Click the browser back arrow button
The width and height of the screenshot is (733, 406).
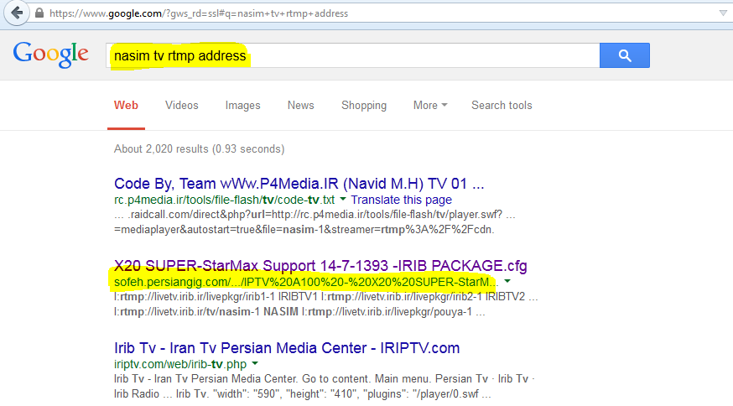[x=17, y=13]
